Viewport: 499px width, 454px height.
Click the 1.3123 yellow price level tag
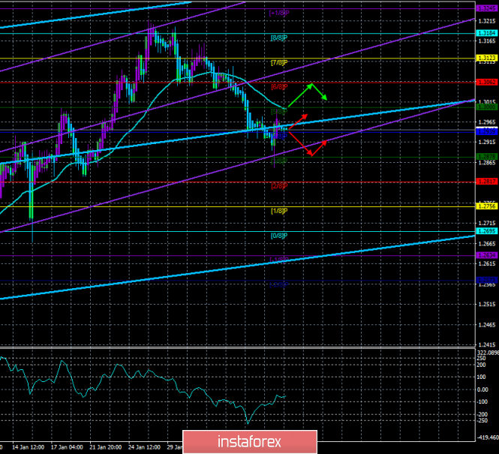click(x=486, y=58)
